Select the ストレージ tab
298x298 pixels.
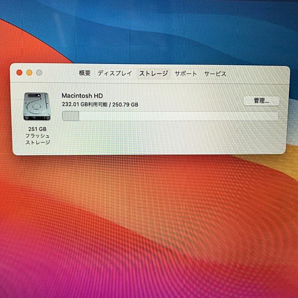[x=153, y=74]
